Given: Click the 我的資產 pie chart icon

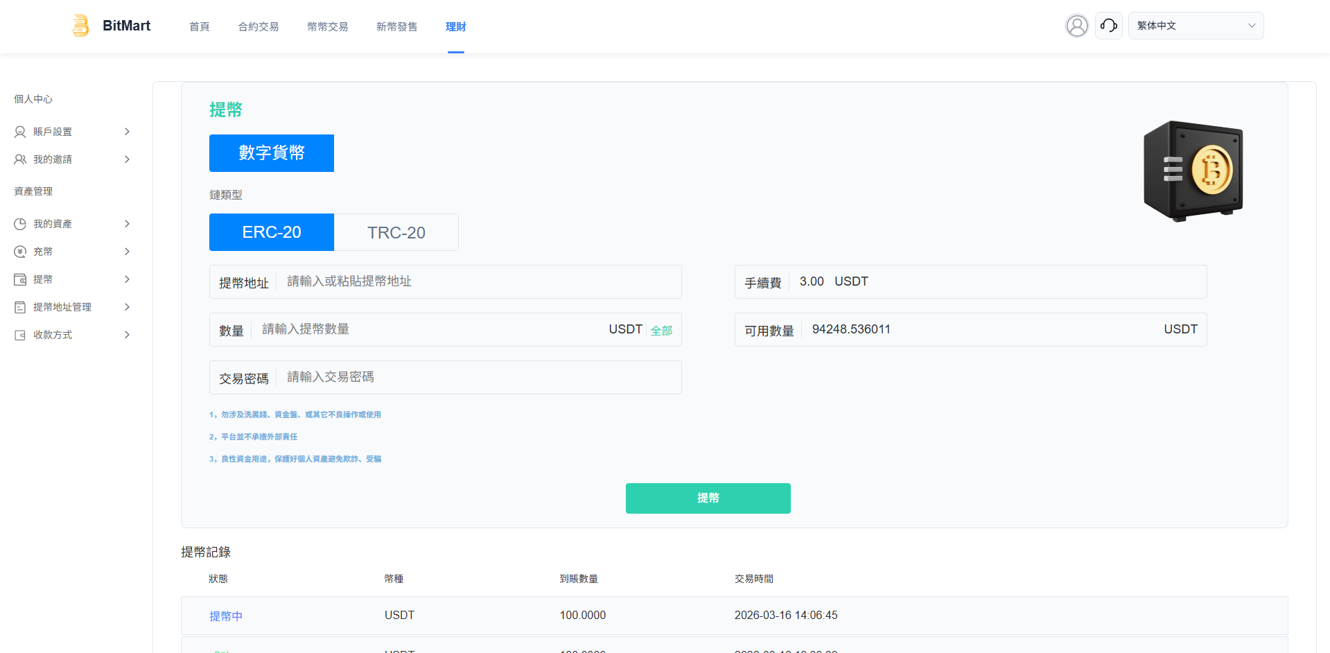Looking at the screenshot, I should tap(20, 224).
